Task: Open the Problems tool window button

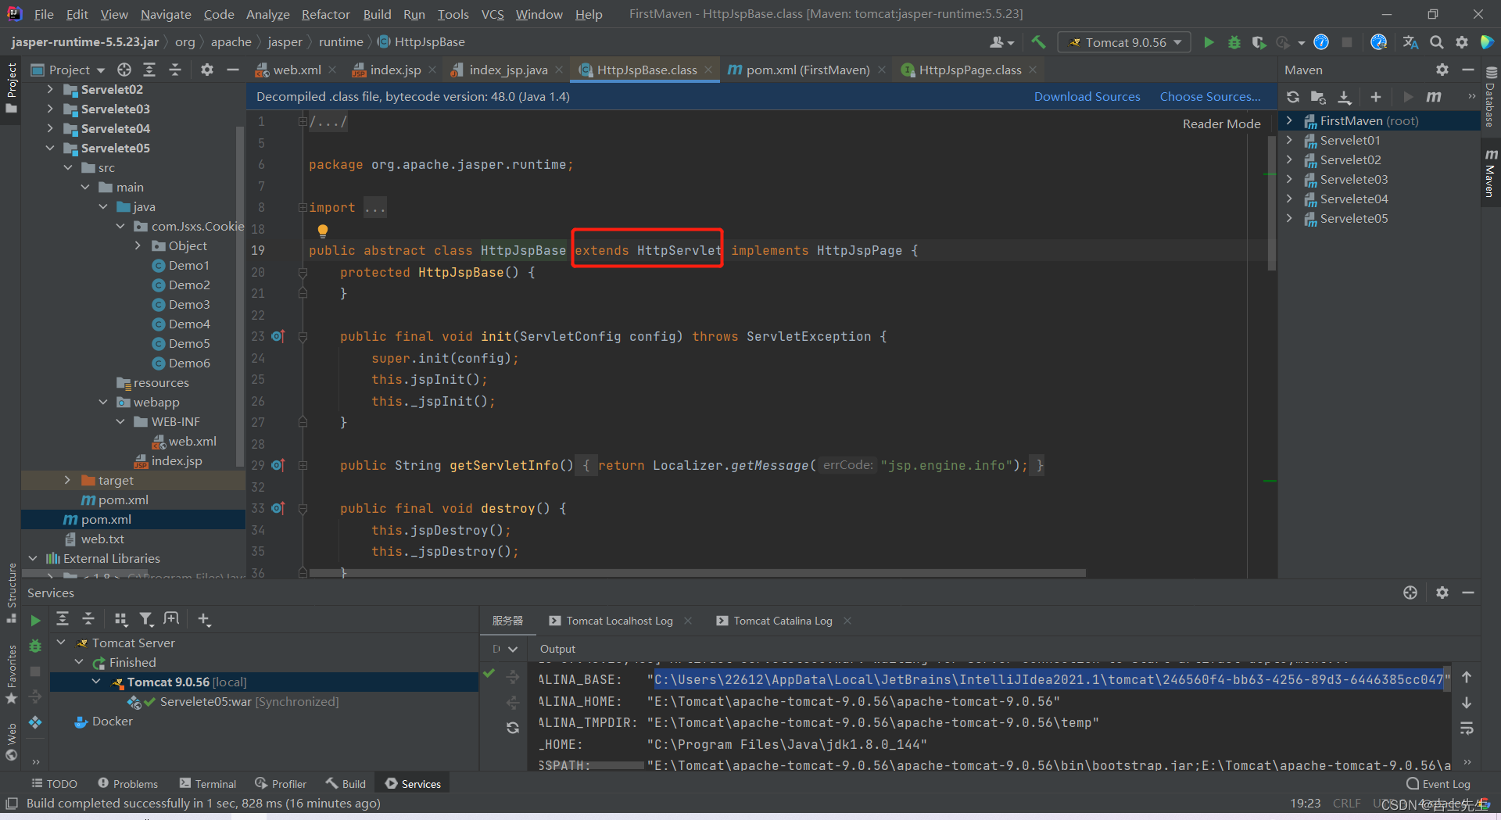Action: [127, 783]
